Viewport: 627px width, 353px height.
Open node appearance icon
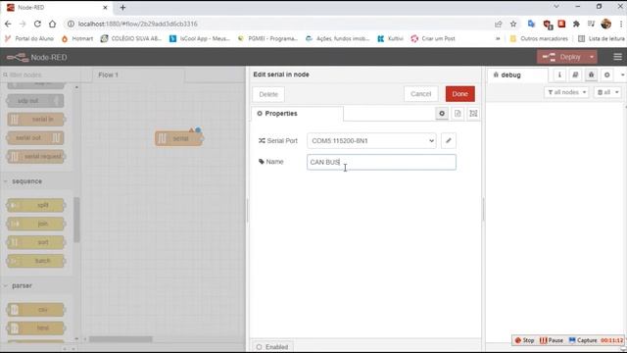click(473, 114)
